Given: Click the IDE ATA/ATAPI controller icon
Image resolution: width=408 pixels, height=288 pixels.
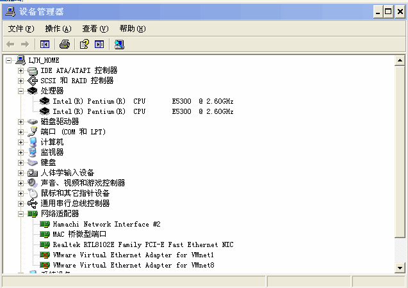Looking at the screenshot, I should click(33, 70).
